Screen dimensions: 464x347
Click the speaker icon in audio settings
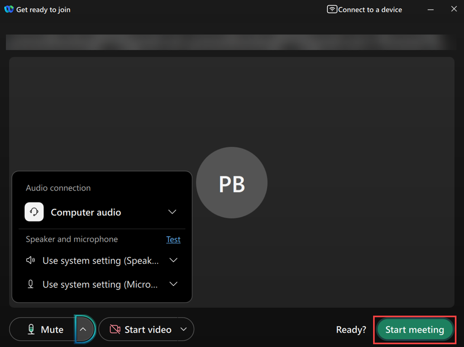(30, 260)
